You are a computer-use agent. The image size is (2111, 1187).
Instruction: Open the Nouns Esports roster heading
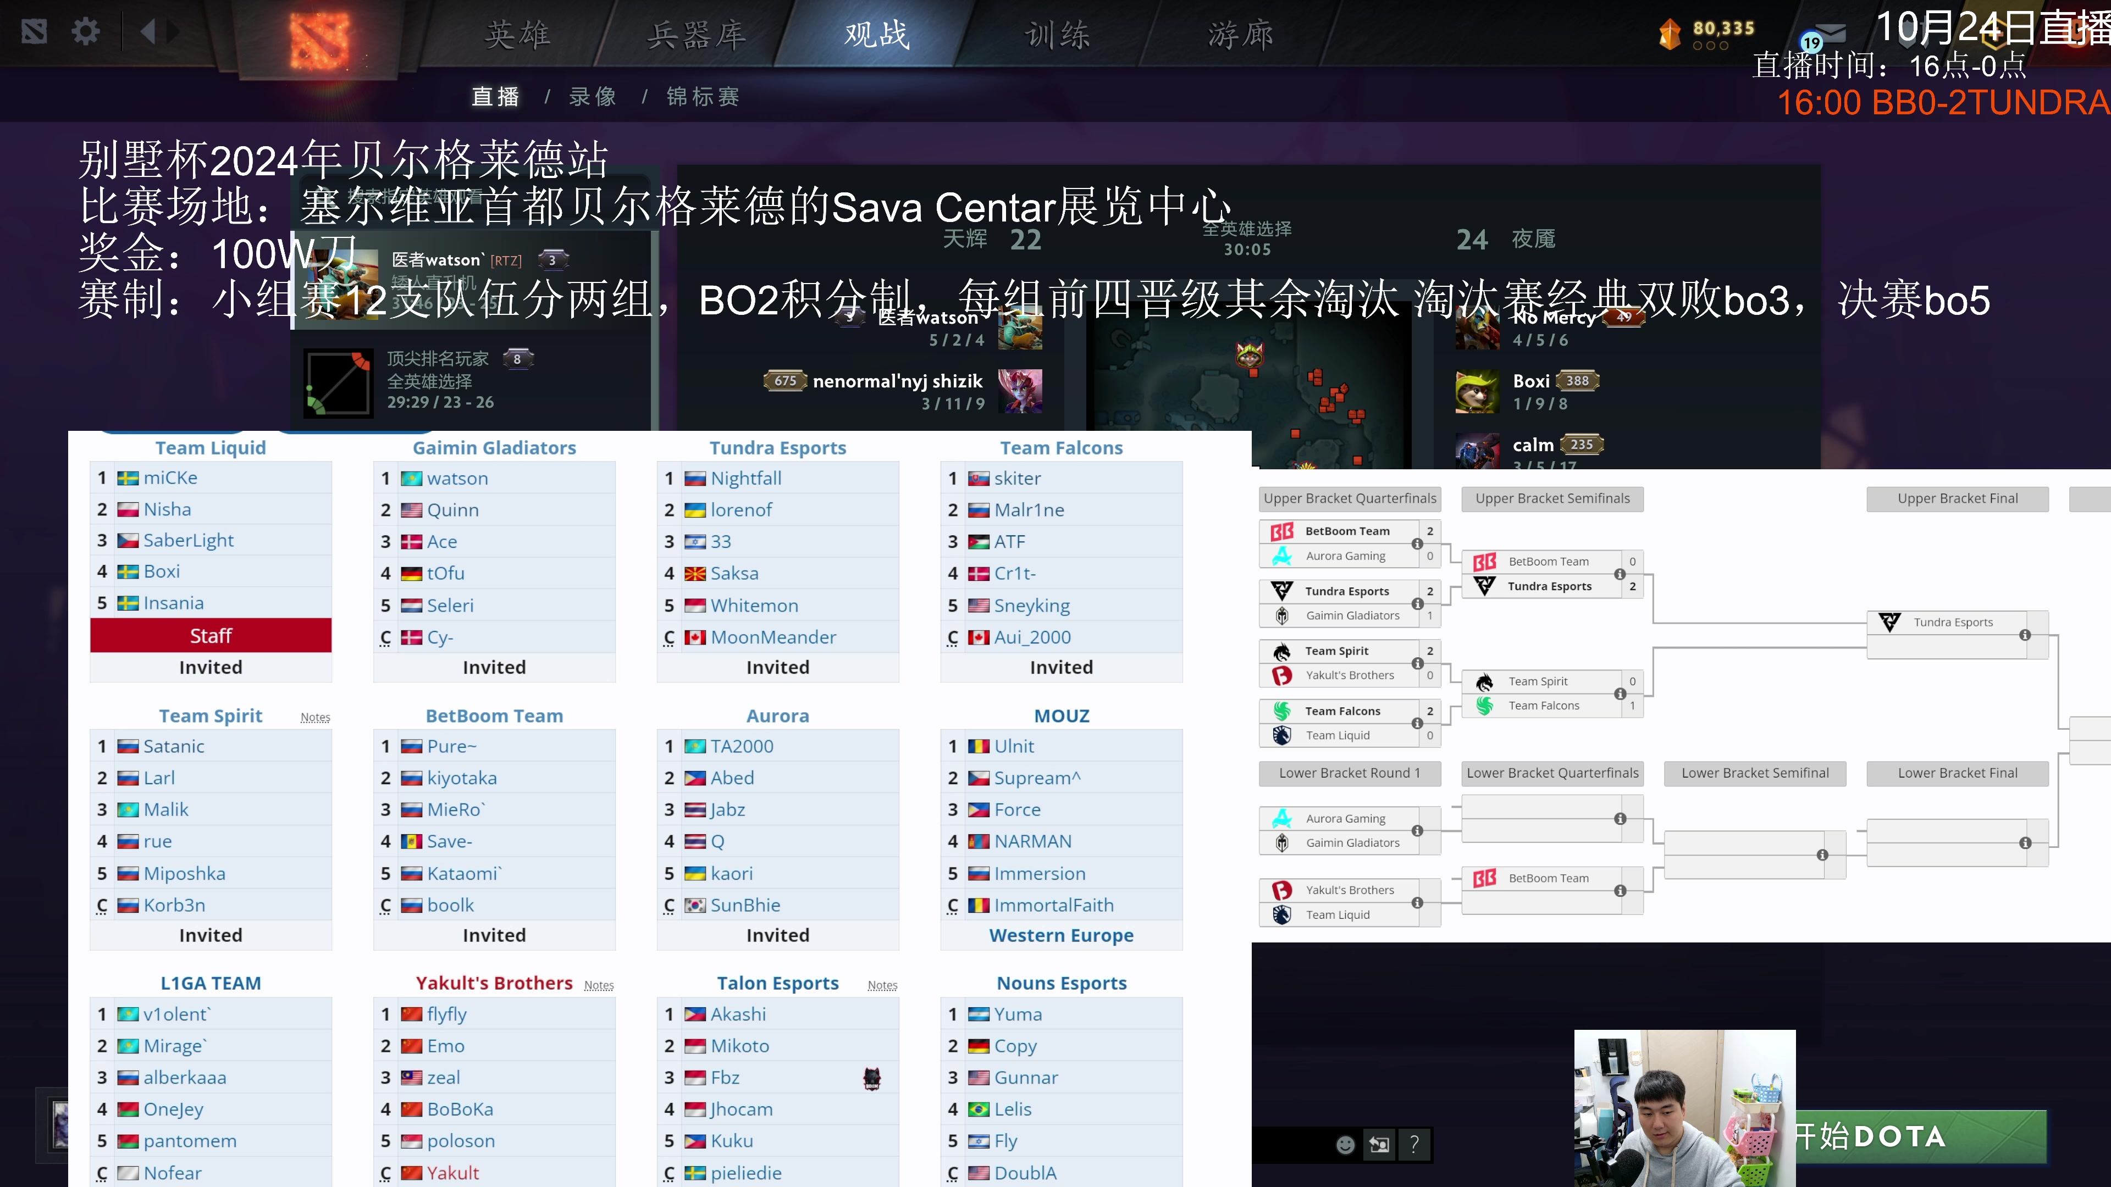pyautogui.click(x=1061, y=983)
